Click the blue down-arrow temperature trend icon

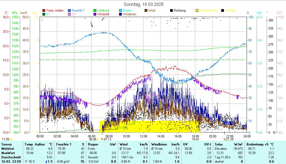46,162
